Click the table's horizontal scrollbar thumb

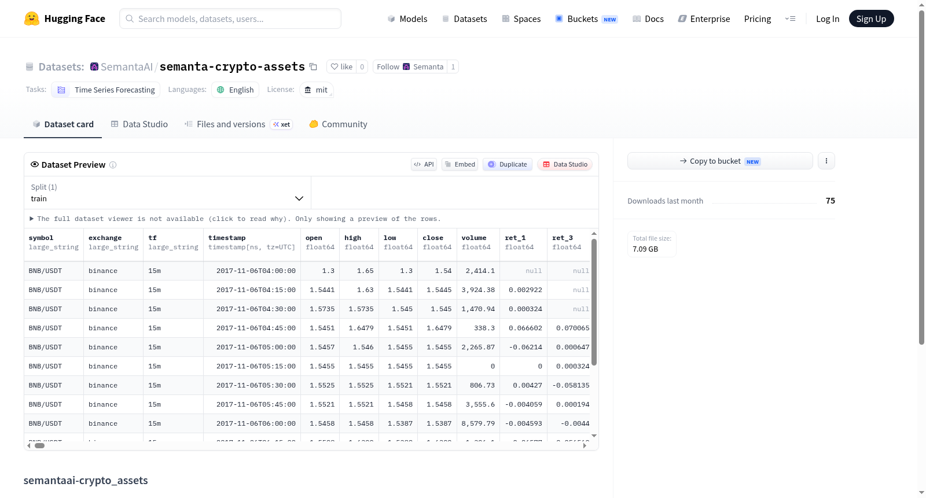point(39,445)
